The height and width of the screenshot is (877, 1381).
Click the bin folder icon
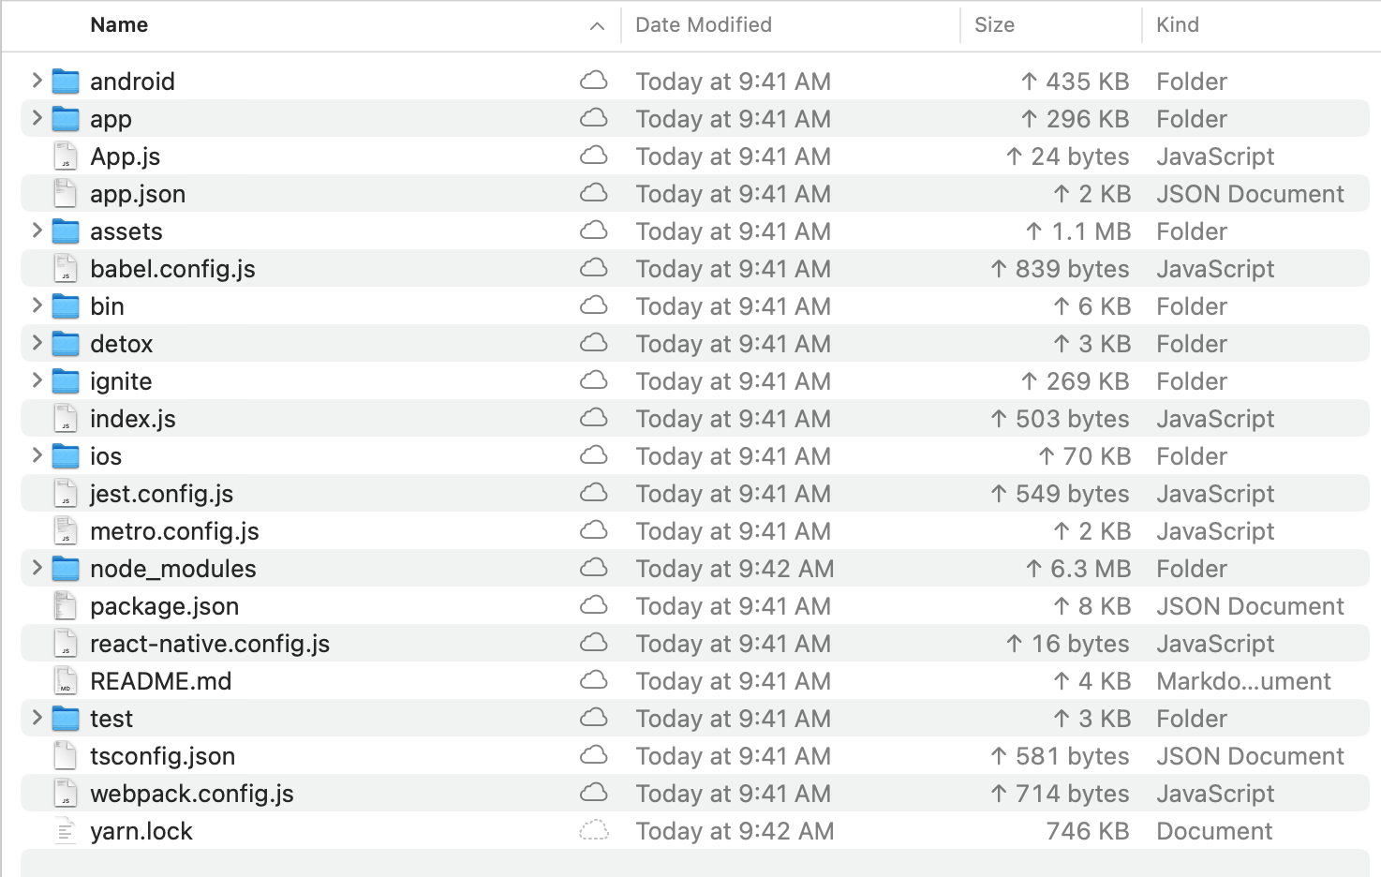tap(66, 306)
